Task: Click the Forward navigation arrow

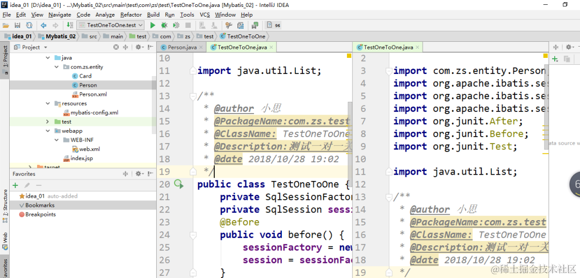Action: click(55, 25)
